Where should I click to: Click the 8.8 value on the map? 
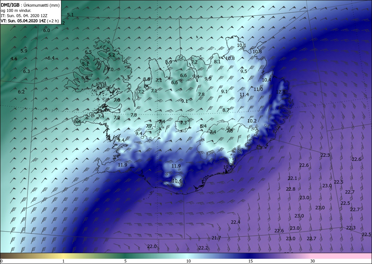(x=147, y=79)
